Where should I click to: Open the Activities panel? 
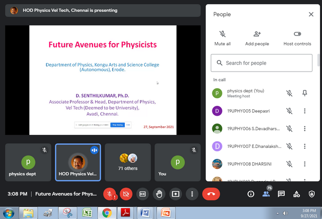pos(296,194)
